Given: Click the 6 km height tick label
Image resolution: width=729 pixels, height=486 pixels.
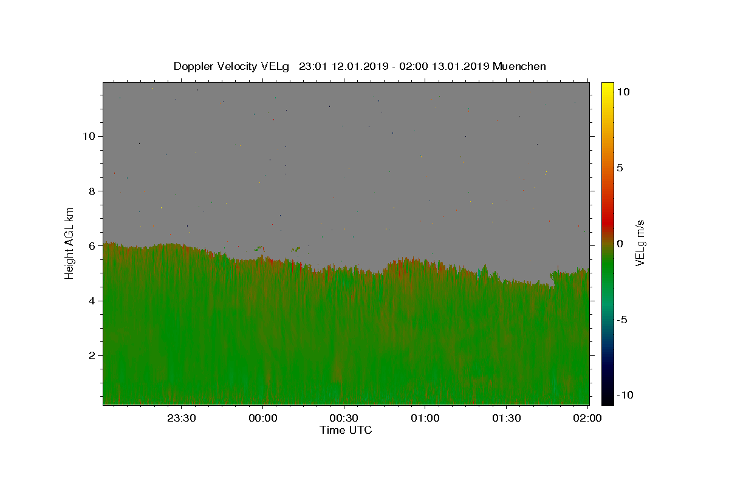Looking at the screenshot, I should point(92,246).
